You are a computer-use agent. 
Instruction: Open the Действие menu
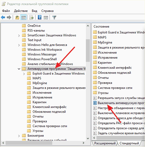pyautogui.click(x=21, y=11)
